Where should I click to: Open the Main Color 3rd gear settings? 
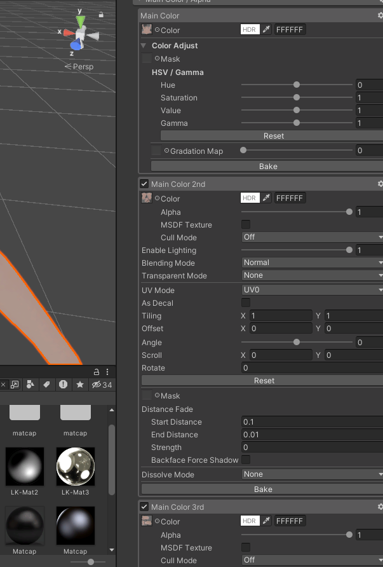380,507
